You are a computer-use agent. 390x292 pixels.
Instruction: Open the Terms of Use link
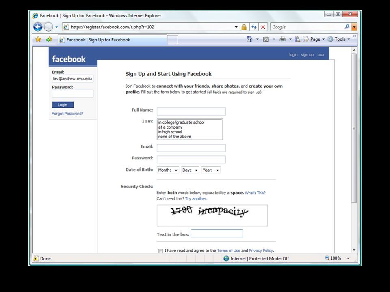(229, 251)
